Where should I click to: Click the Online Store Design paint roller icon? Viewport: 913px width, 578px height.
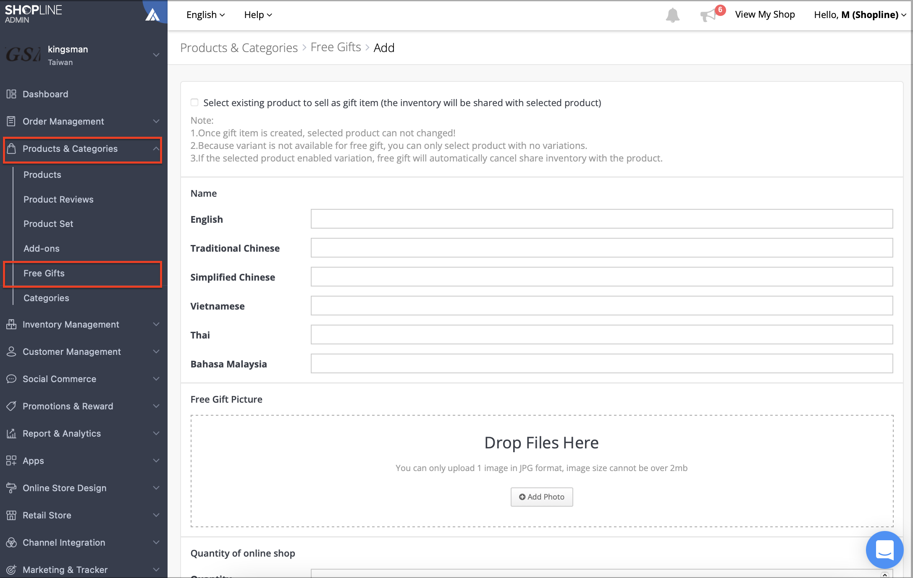click(11, 488)
